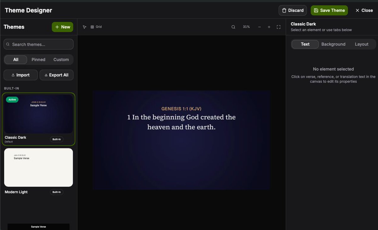
Task: Close the Theme Designer
Action: (x=364, y=10)
